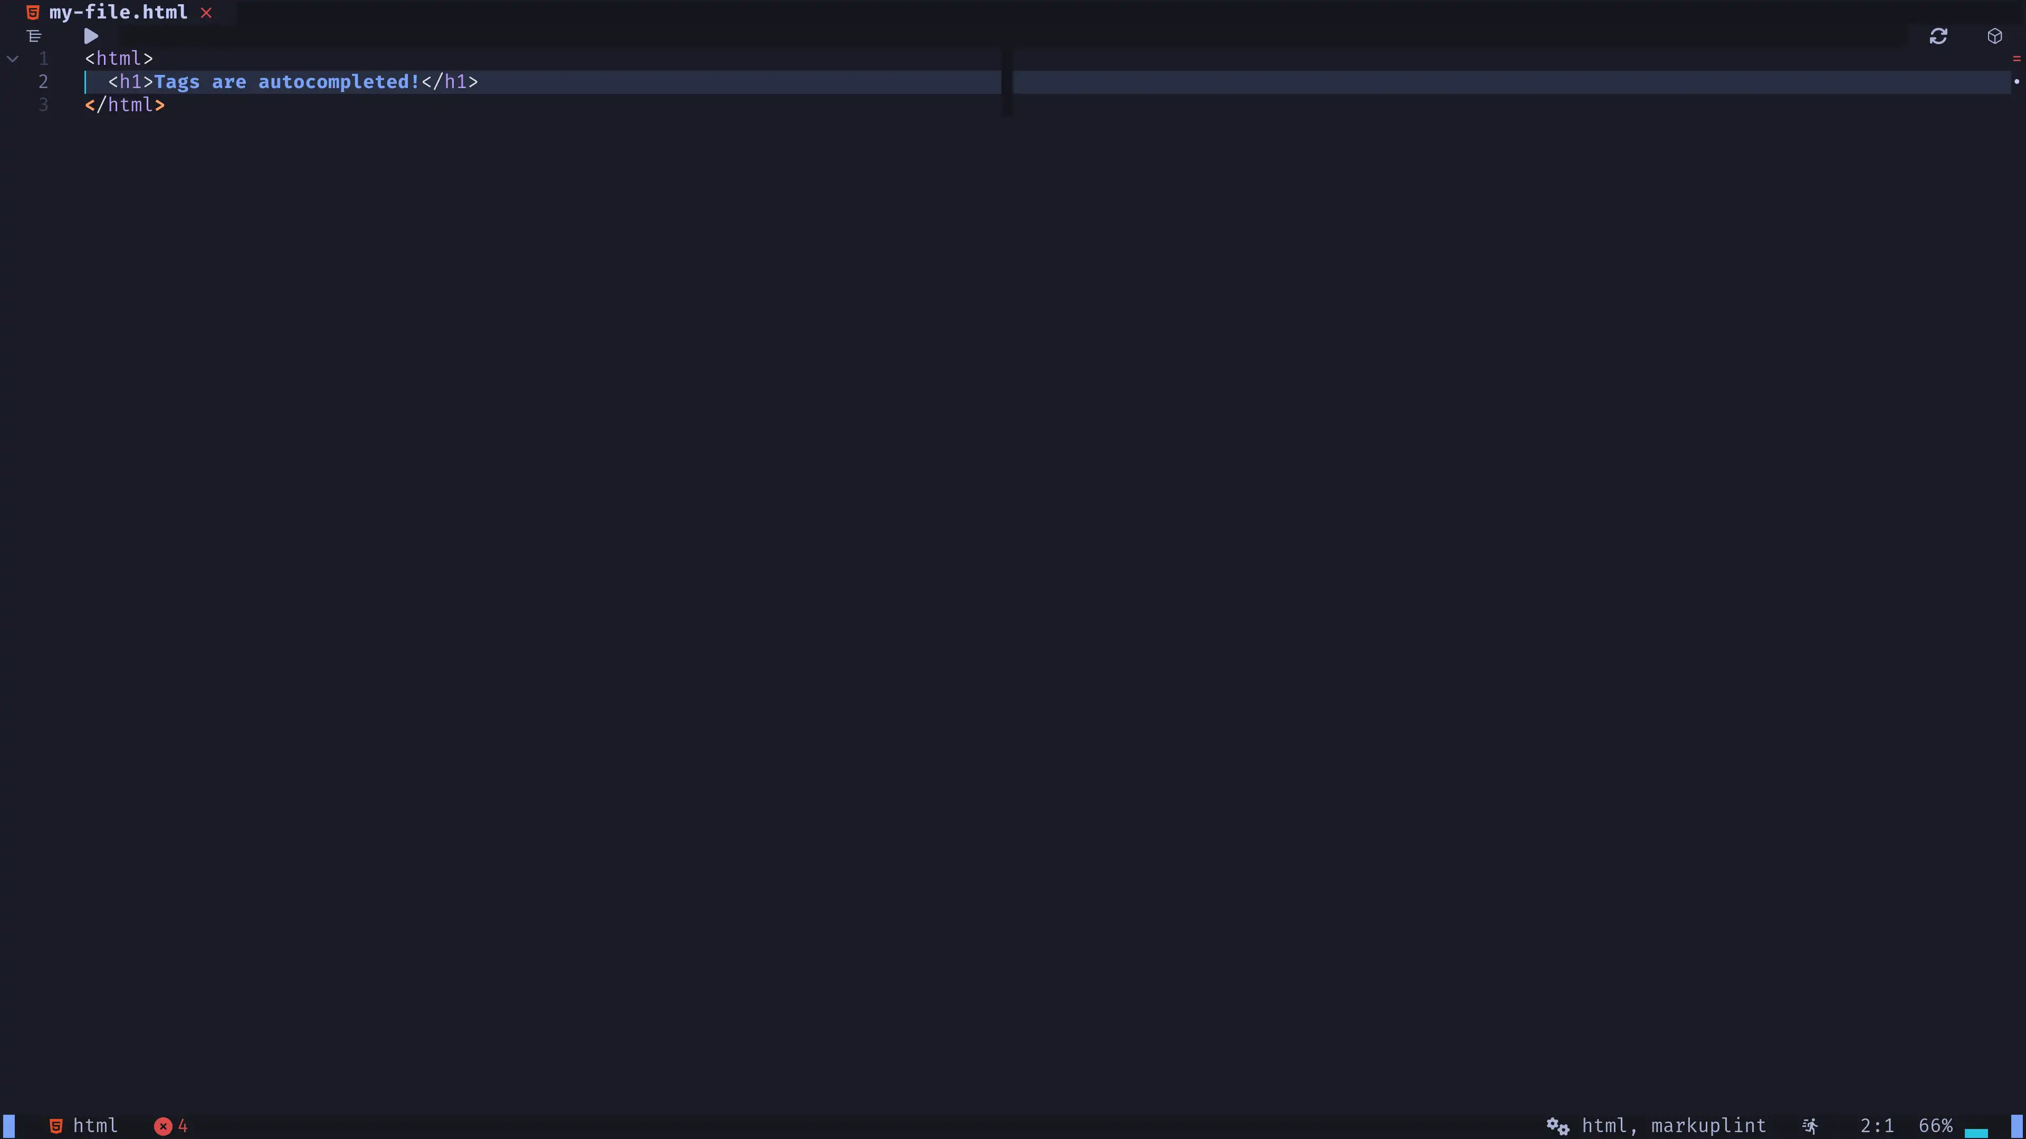
Task: Click the HTML5 icon in the statusline
Action: pos(56,1126)
